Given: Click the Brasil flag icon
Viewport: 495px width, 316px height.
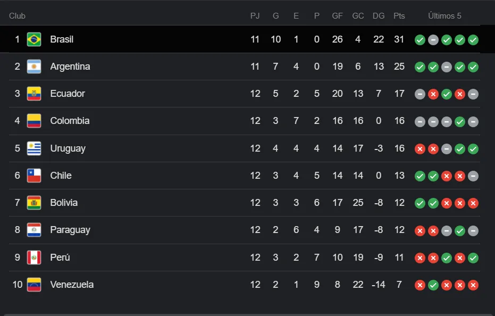Looking at the screenshot, I should pyautogui.click(x=34, y=39).
